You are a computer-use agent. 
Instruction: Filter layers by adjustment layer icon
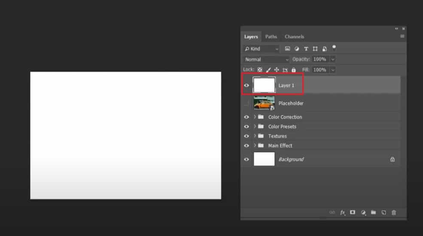[297, 49]
